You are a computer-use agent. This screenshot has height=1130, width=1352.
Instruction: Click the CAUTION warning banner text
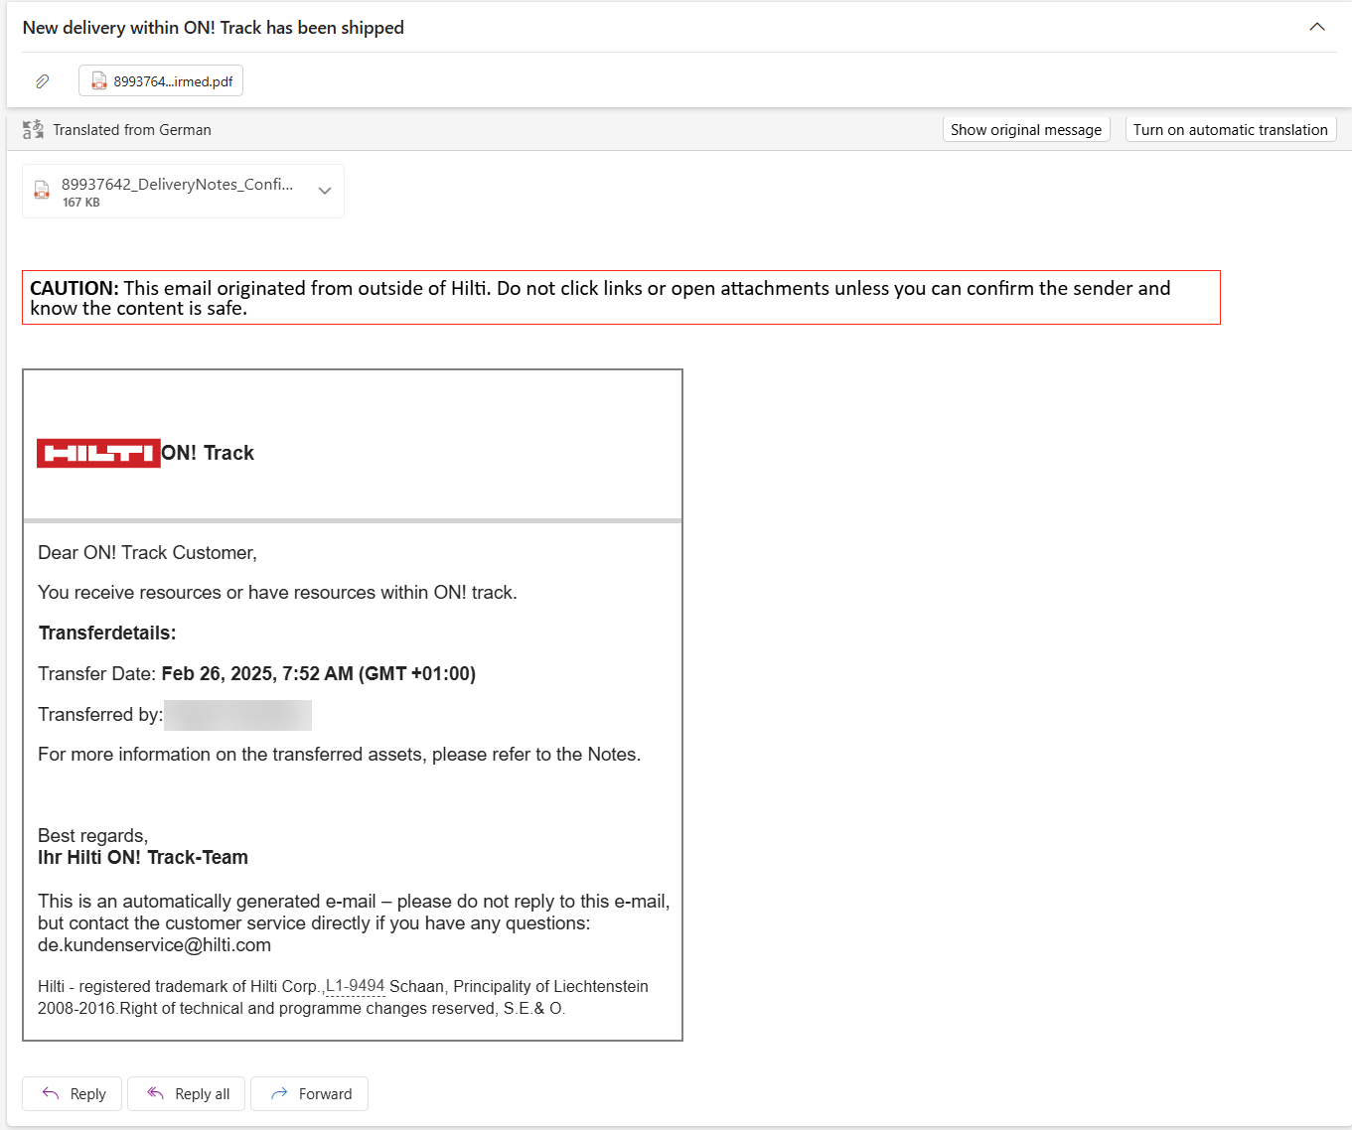click(x=621, y=298)
